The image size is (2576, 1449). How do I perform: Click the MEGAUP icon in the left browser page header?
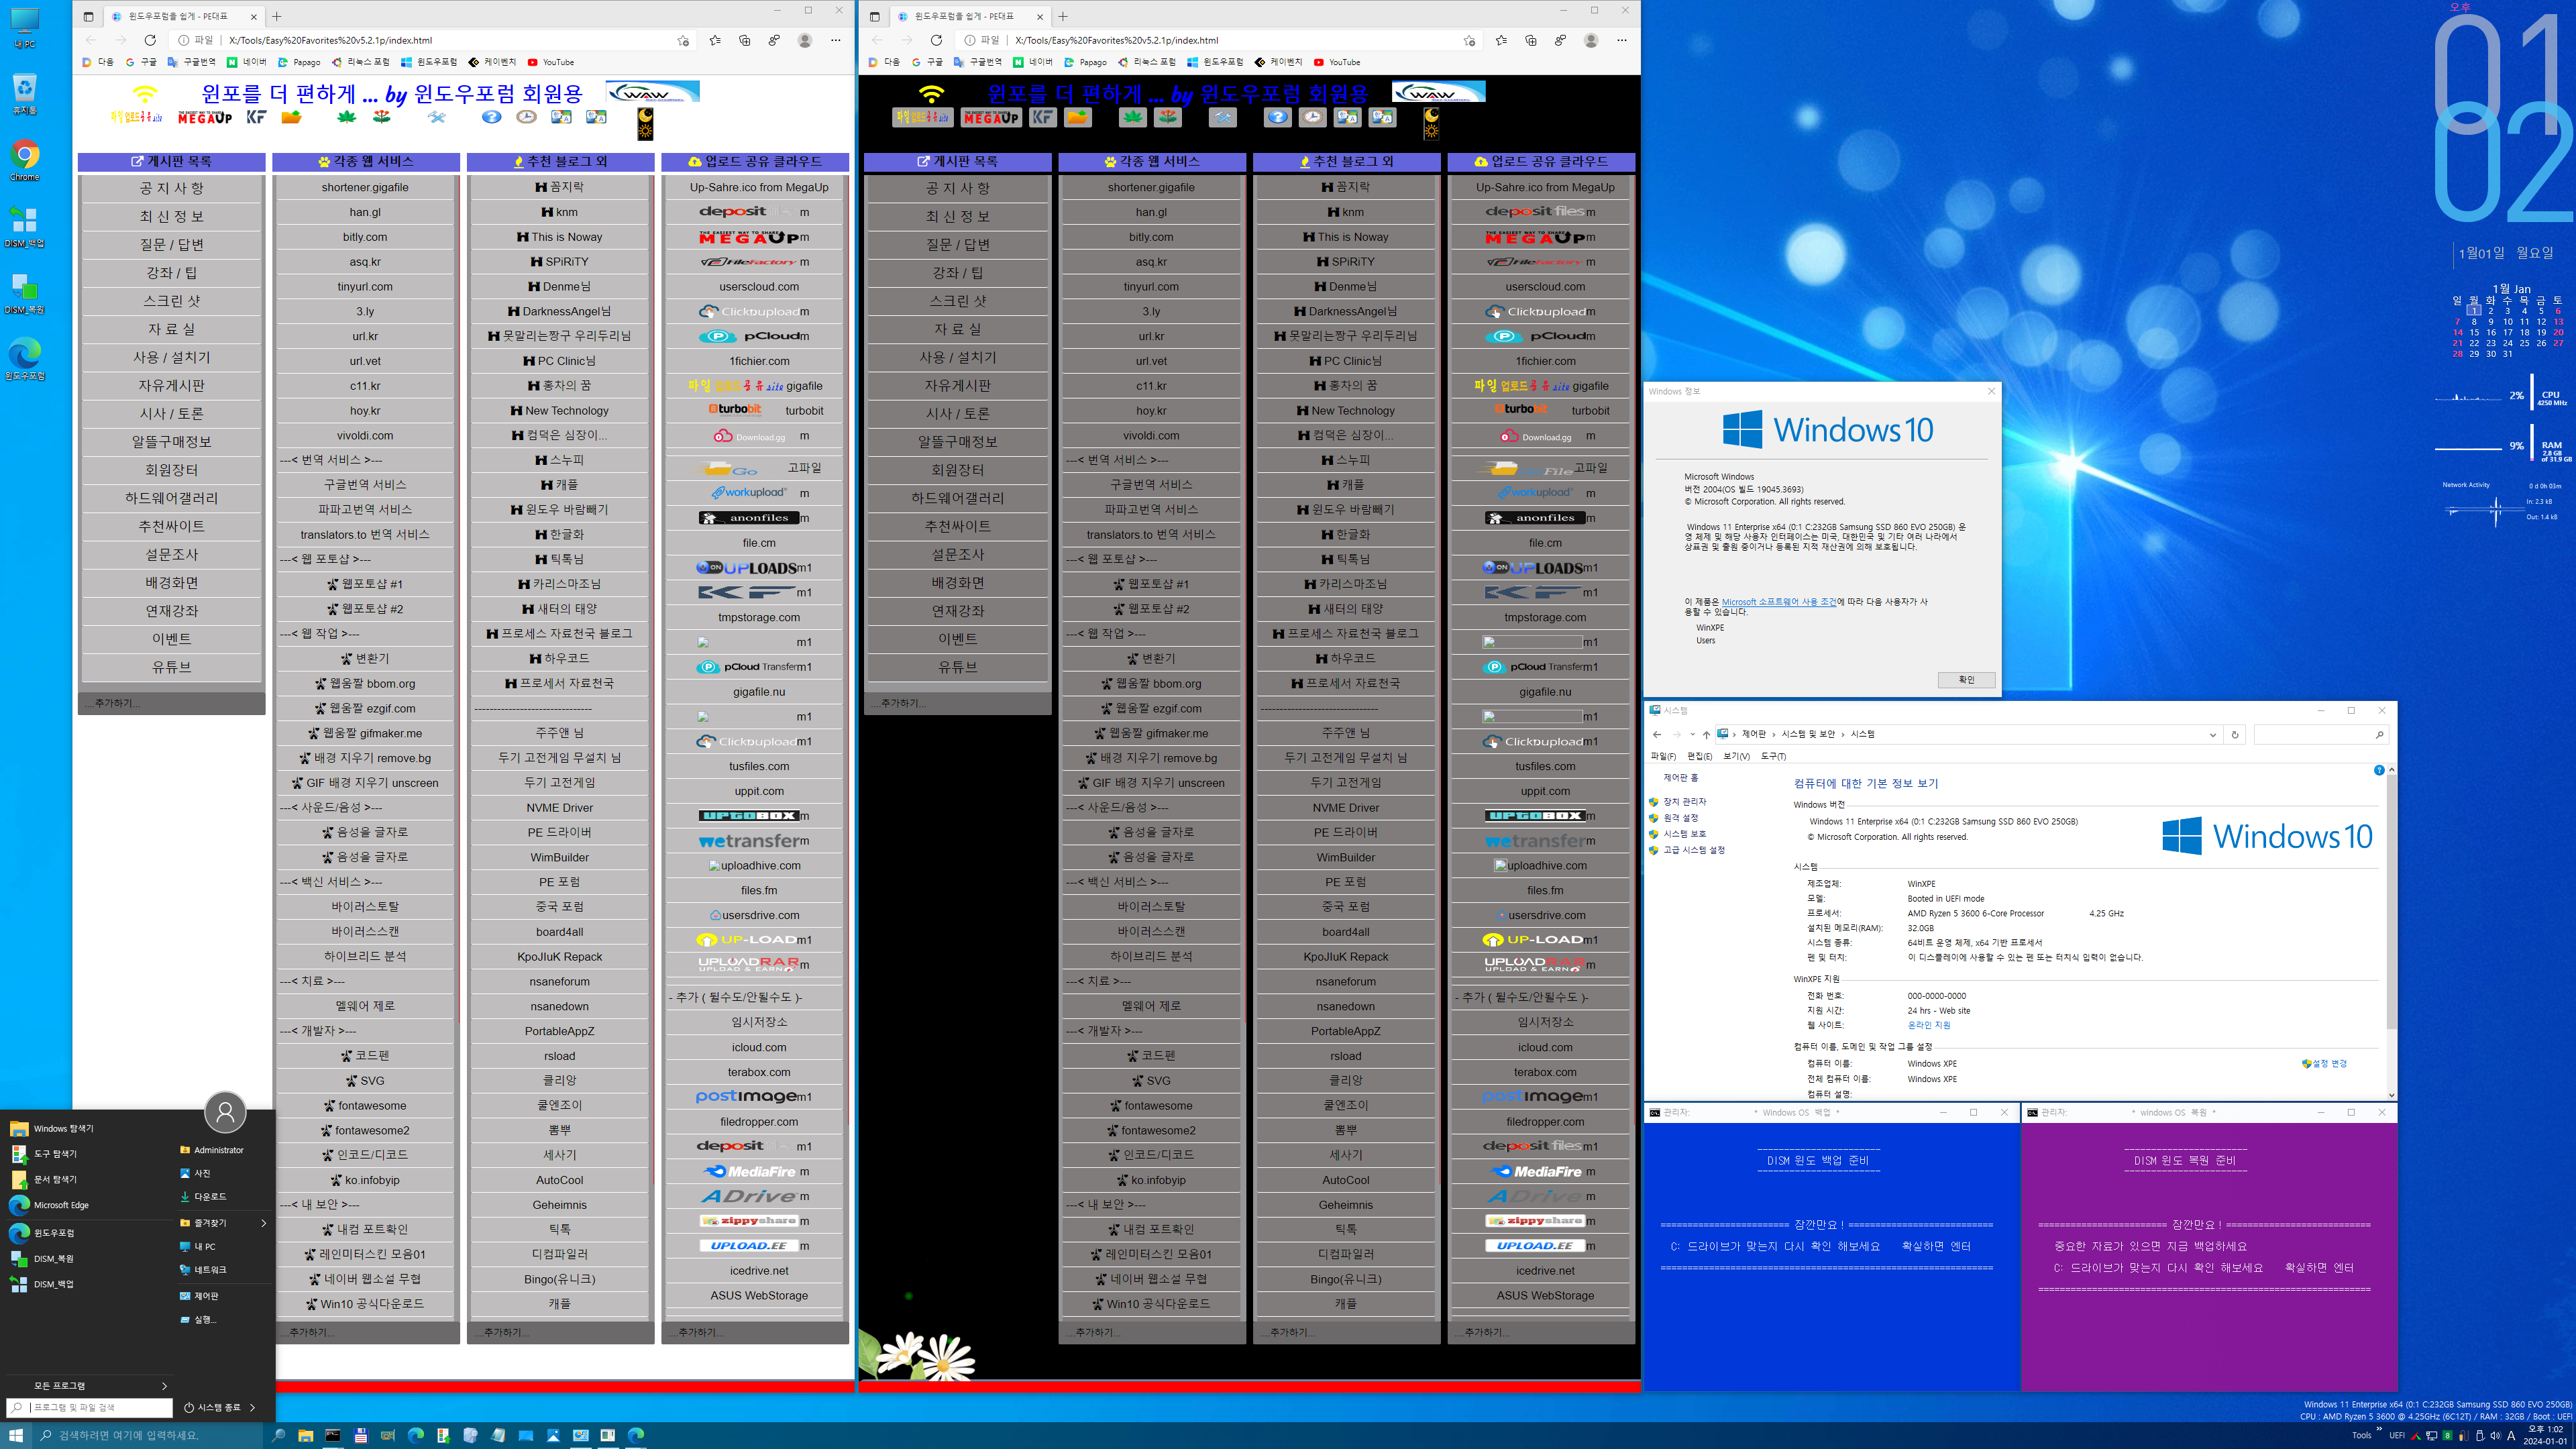click(x=205, y=117)
